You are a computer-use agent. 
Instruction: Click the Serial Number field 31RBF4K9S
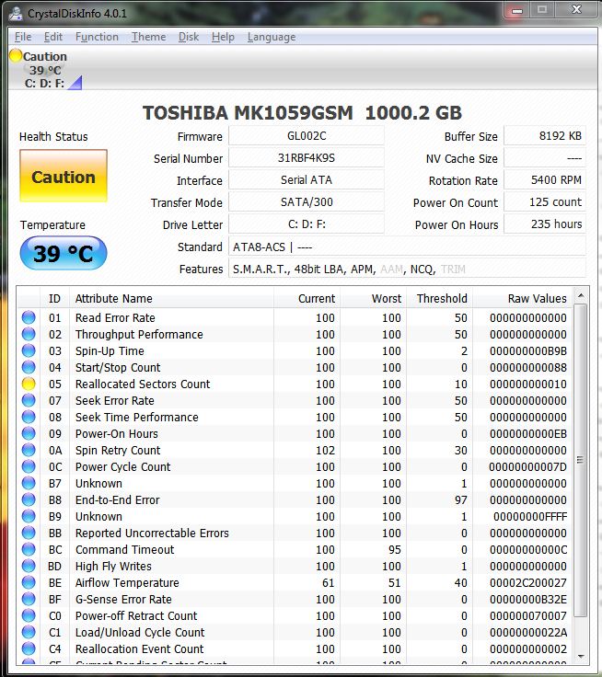click(307, 158)
